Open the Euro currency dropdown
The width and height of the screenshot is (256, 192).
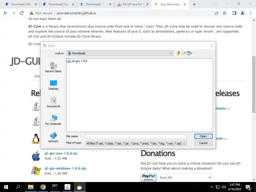click(x=185, y=178)
